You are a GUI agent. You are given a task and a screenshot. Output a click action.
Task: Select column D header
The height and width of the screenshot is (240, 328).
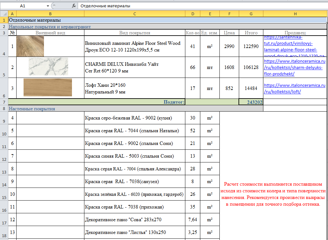point(193,14)
